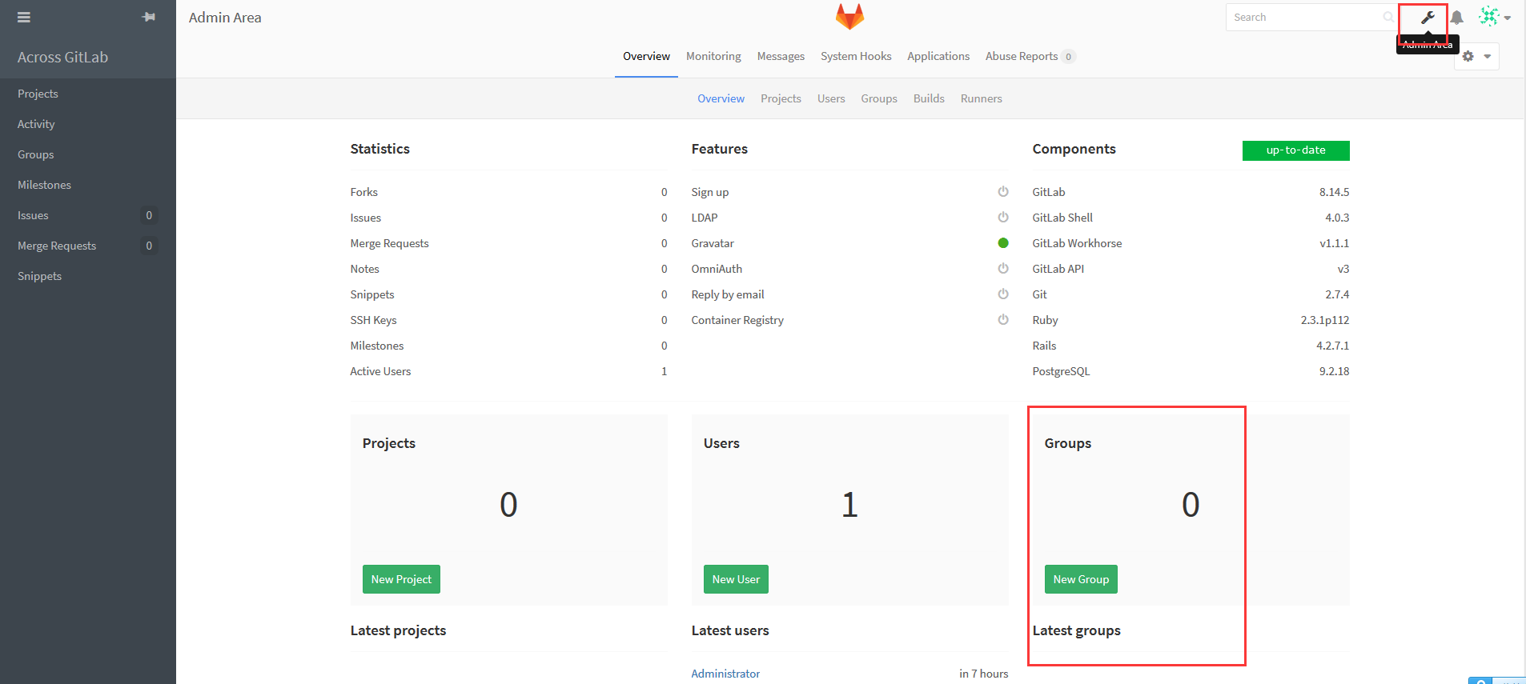The height and width of the screenshot is (684, 1526).
Task: Click the GitLab version 8.14.5
Action: (x=1334, y=192)
